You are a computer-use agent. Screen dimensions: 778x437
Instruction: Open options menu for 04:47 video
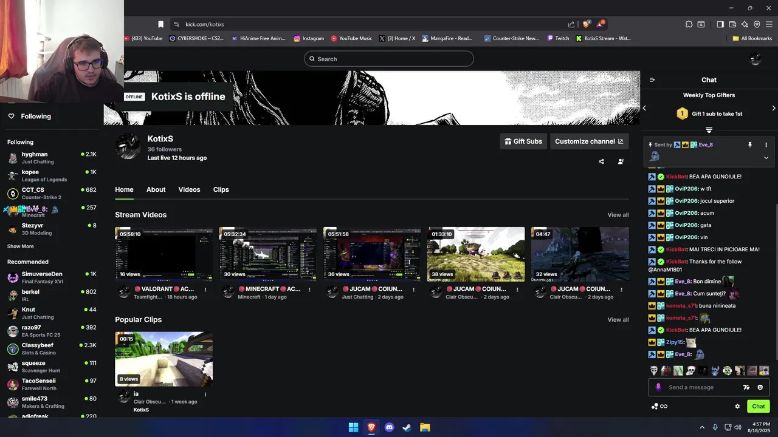pos(621,290)
